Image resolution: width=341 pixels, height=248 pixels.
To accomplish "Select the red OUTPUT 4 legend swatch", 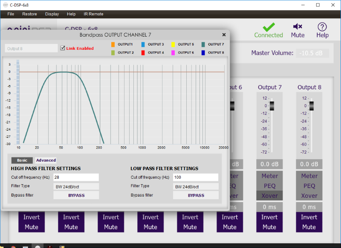I will [143, 53].
